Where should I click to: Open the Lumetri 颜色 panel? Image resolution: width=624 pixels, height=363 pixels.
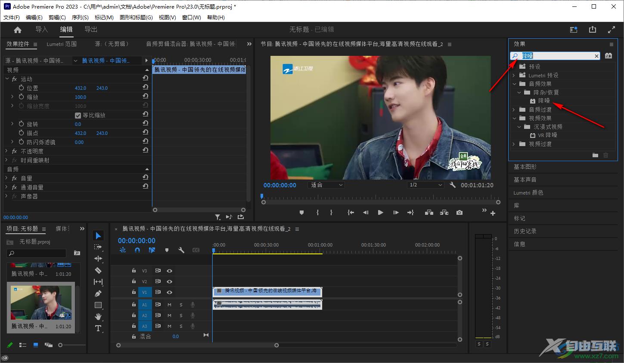(528, 192)
